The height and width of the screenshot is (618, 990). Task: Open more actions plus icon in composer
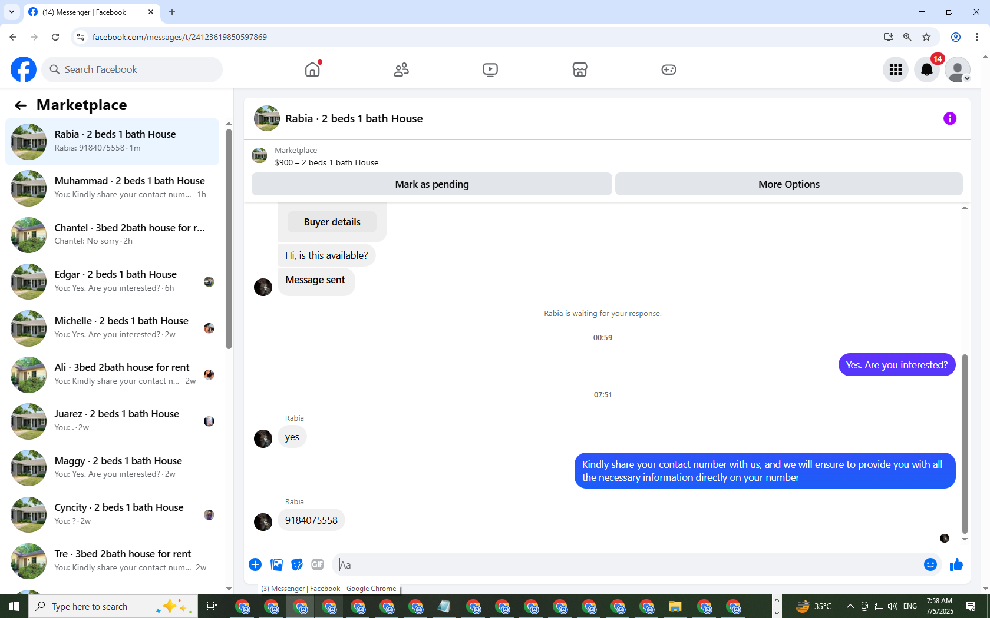[255, 564]
